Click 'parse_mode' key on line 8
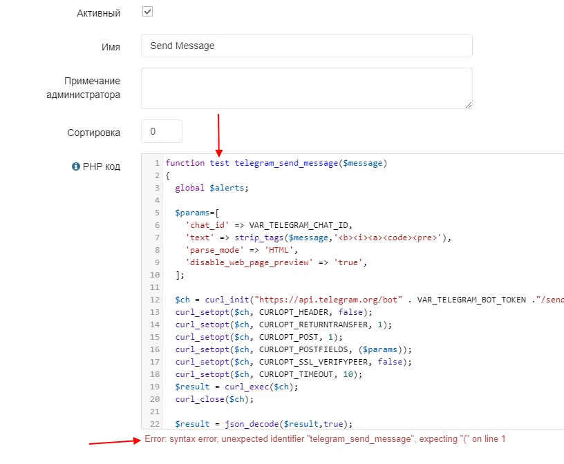 214,250
